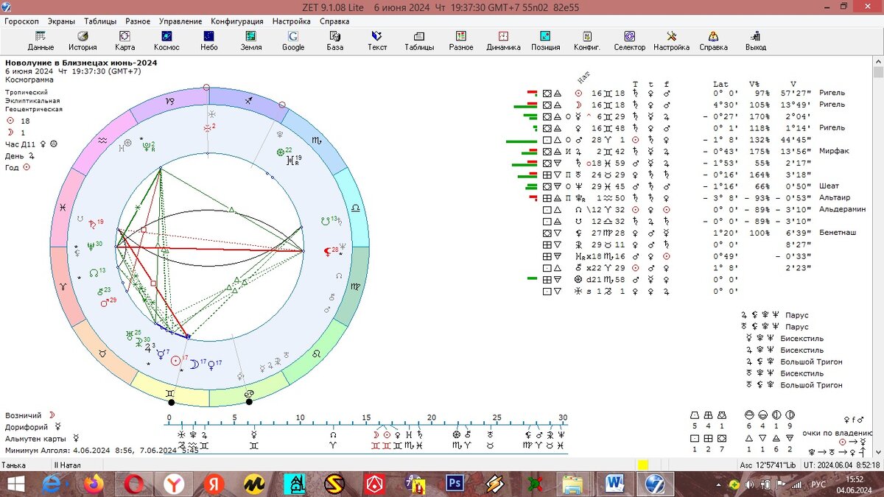Open the Таблицы toolbar icon
884x497 pixels.
click(419, 40)
